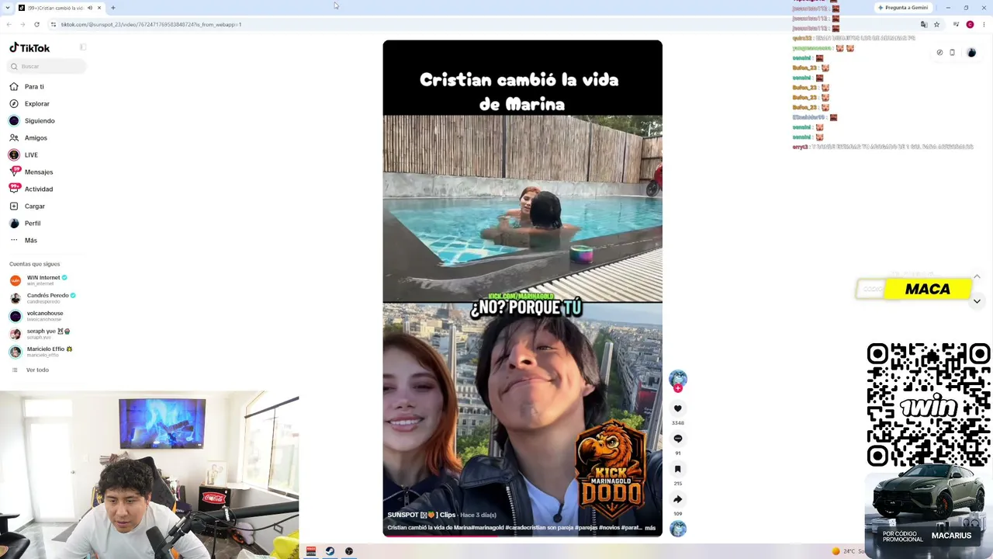Bookmark this page with the star

tap(936, 24)
